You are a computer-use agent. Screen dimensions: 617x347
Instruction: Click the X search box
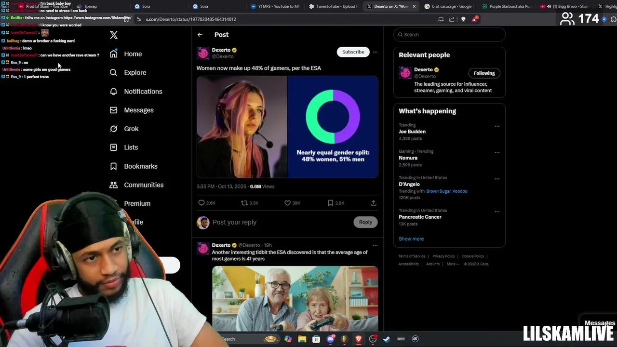pos(449,35)
